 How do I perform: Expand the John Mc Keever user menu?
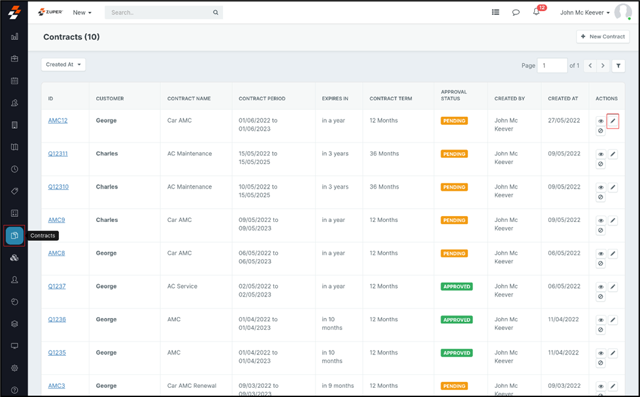(x=584, y=12)
